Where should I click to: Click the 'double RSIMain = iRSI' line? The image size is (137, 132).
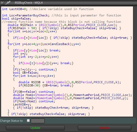[x=62, y=25]
